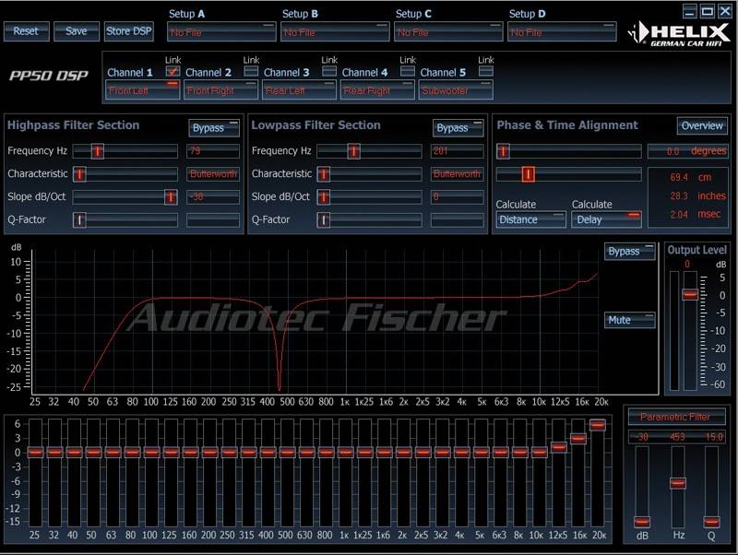Click the parametric Q fader handle

coord(711,522)
